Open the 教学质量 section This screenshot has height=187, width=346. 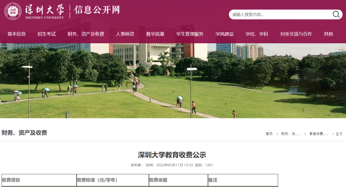tap(156, 34)
